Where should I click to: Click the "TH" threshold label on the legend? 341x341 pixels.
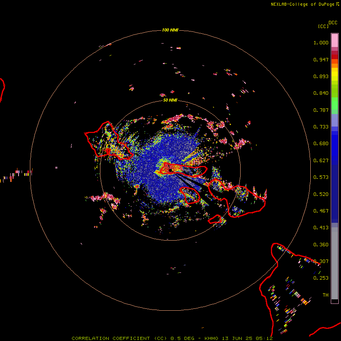pyautogui.click(x=325, y=295)
